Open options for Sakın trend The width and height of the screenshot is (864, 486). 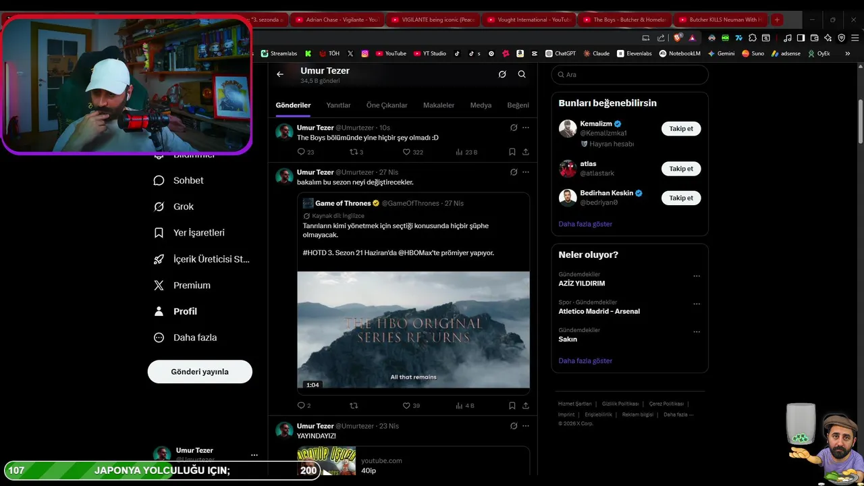tap(697, 332)
